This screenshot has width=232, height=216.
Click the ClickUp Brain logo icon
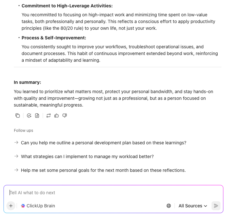(x=23, y=206)
